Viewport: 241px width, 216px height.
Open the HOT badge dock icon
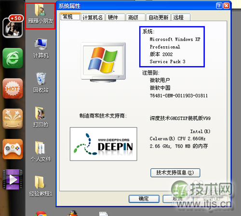tap(13, 88)
